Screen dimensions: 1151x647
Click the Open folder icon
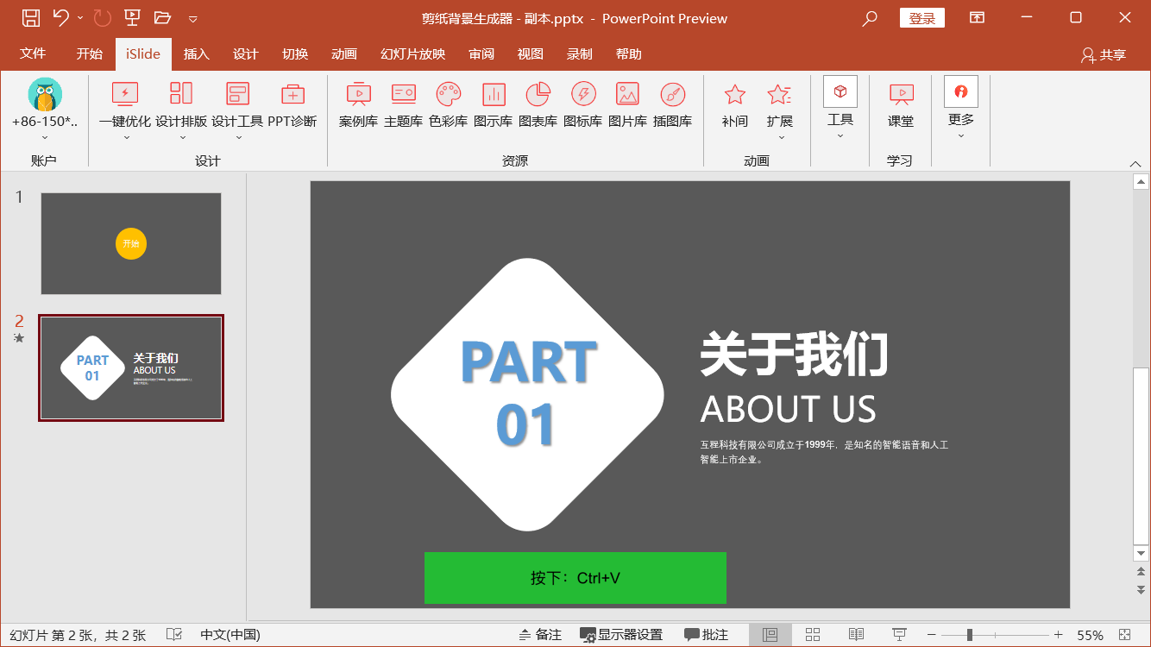coord(162,17)
